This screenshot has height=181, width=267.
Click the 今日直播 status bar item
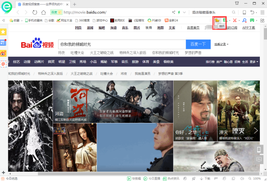152,179
